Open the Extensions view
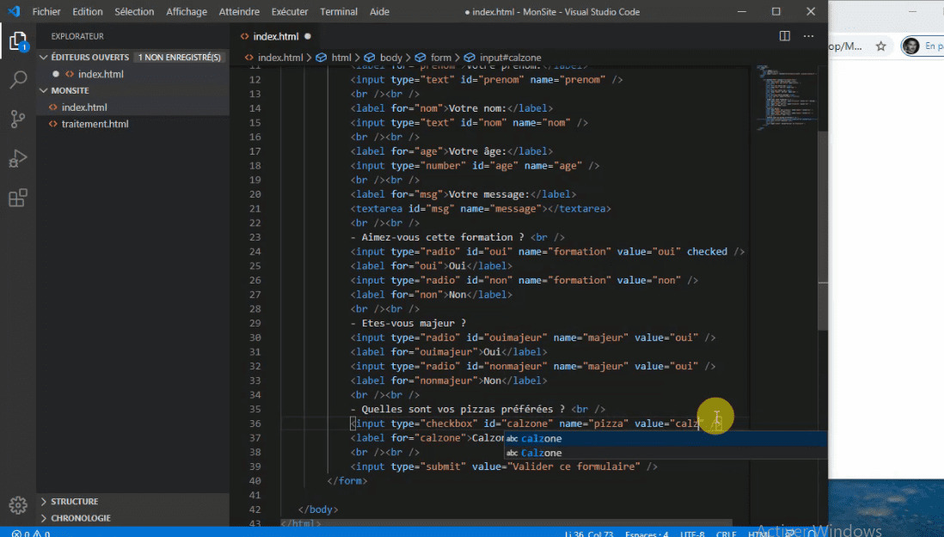The image size is (944, 537). tap(18, 198)
